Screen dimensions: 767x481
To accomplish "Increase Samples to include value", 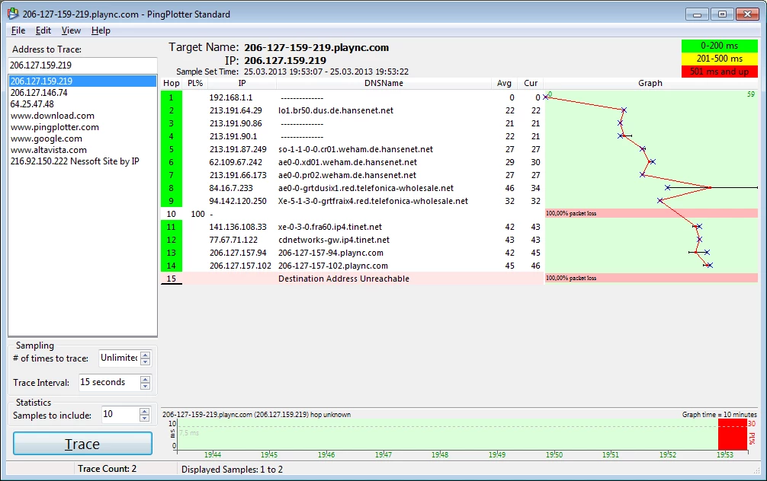I will (x=144, y=412).
